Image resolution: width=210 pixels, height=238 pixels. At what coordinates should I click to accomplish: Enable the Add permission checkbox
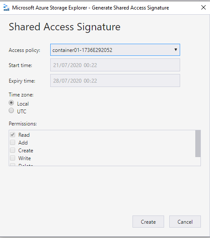point(13,142)
